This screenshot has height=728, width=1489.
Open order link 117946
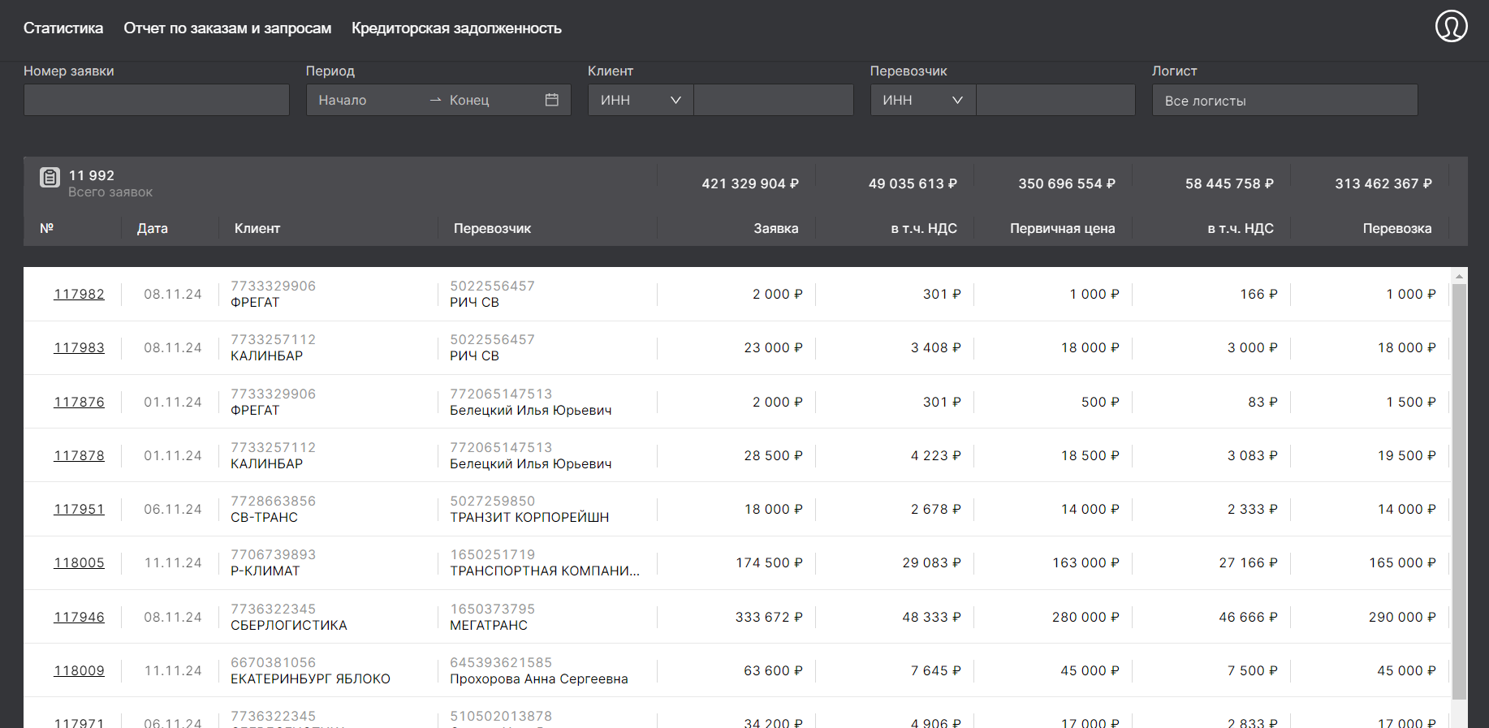[79, 617]
